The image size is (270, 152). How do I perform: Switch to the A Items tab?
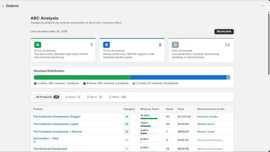tap(73, 97)
